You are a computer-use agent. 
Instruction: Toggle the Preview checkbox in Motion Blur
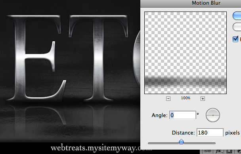[235, 39]
